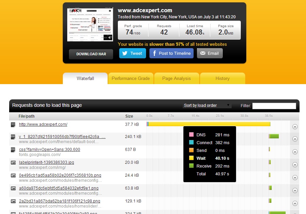The width and height of the screenshot is (306, 214).
Task: Open the Sort by load order dropdown
Action: [x=207, y=105]
